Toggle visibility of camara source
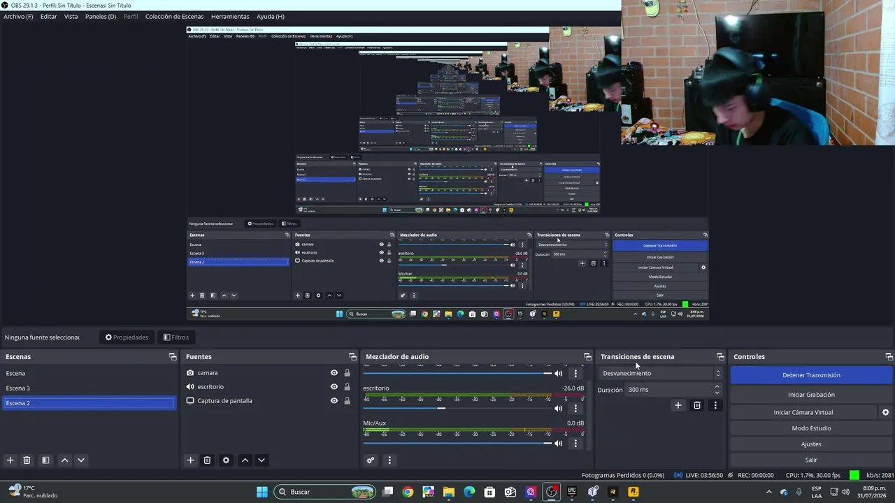This screenshot has height=503, width=895. pyautogui.click(x=334, y=373)
